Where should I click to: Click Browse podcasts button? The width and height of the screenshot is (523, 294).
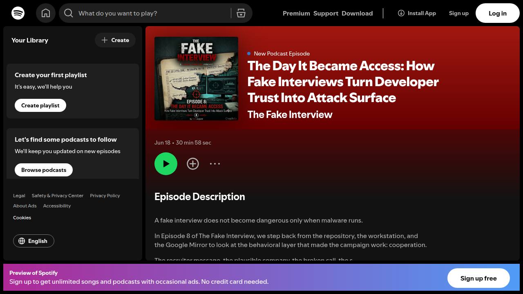(x=44, y=170)
